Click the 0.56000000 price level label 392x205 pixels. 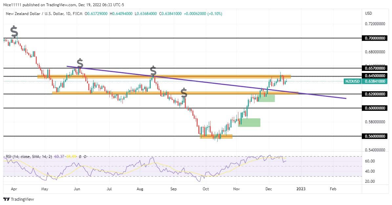375,136
